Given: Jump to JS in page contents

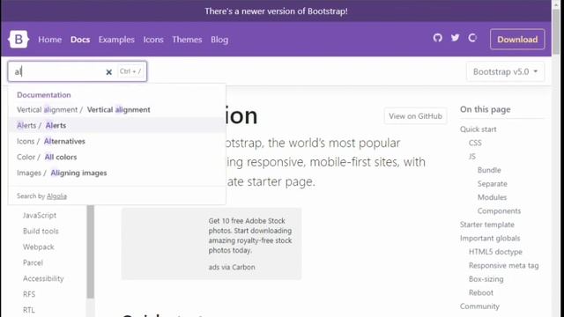Looking at the screenshot, I should [472, 157].
